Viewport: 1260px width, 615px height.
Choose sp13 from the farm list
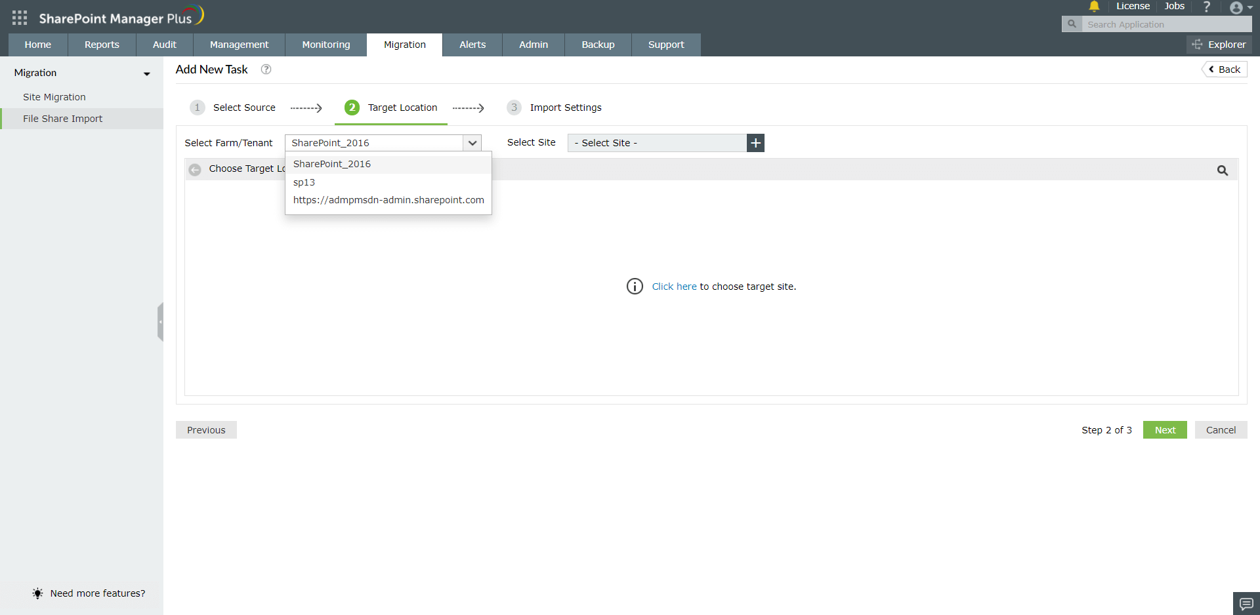tap(388, 182)
